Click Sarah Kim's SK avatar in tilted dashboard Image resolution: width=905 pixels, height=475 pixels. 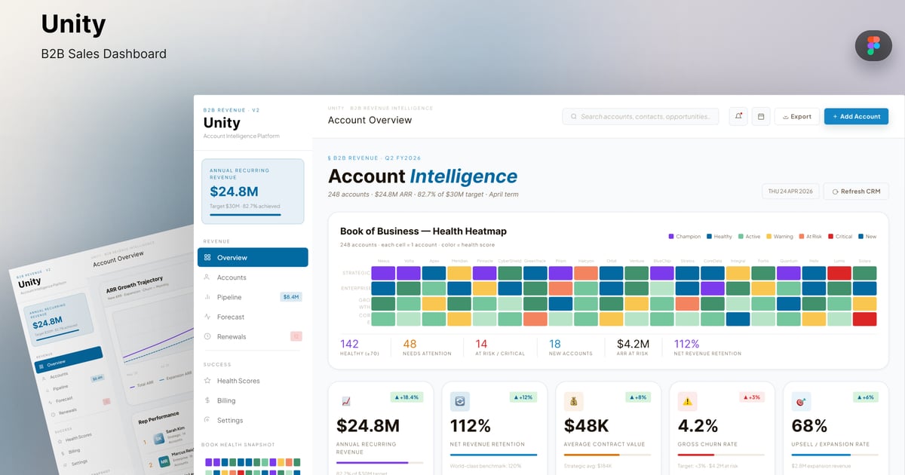(x=160, y=439)
